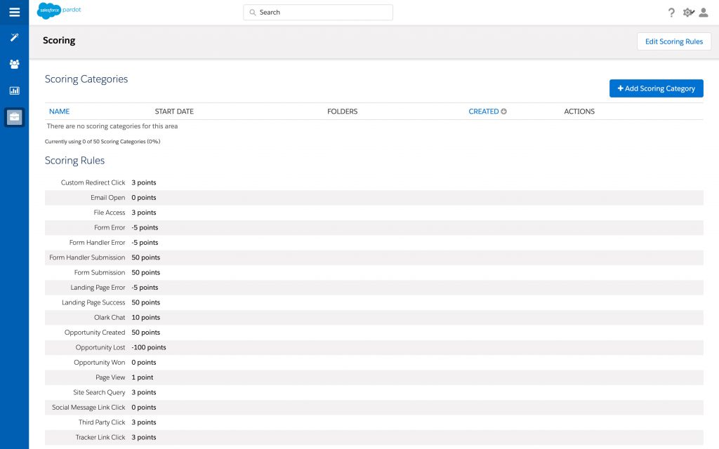Click the 3 points value for Tracker Link Click
Screen dimensions: 719x449
144,438
